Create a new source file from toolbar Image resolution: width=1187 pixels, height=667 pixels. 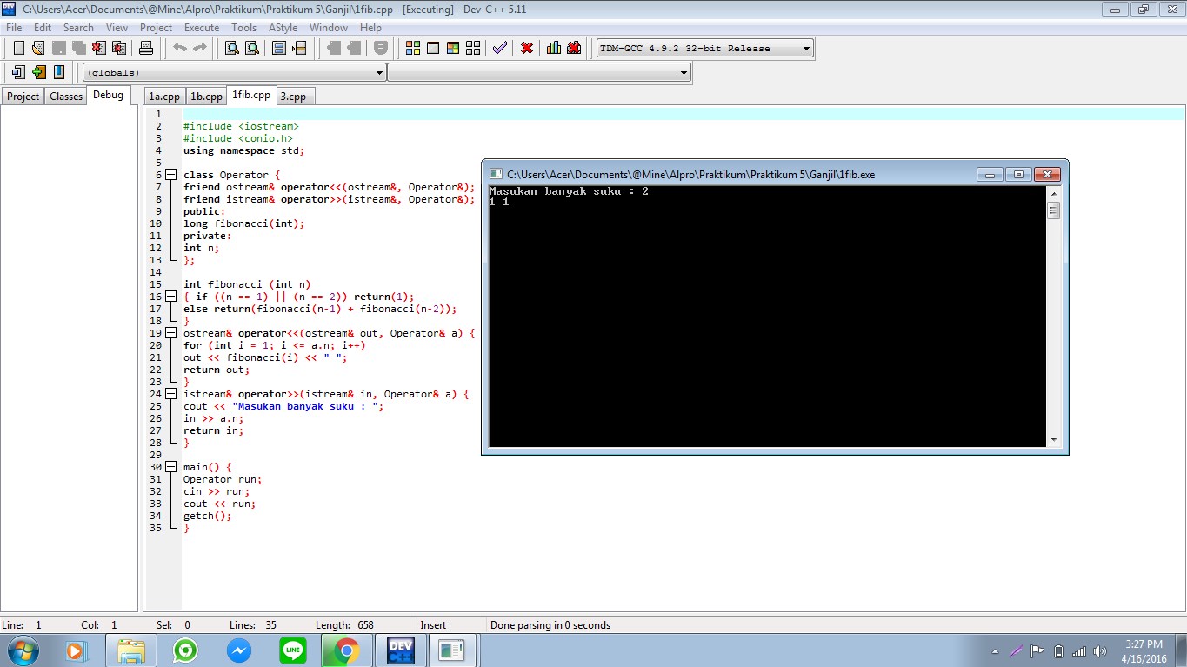tap(18, 48)
